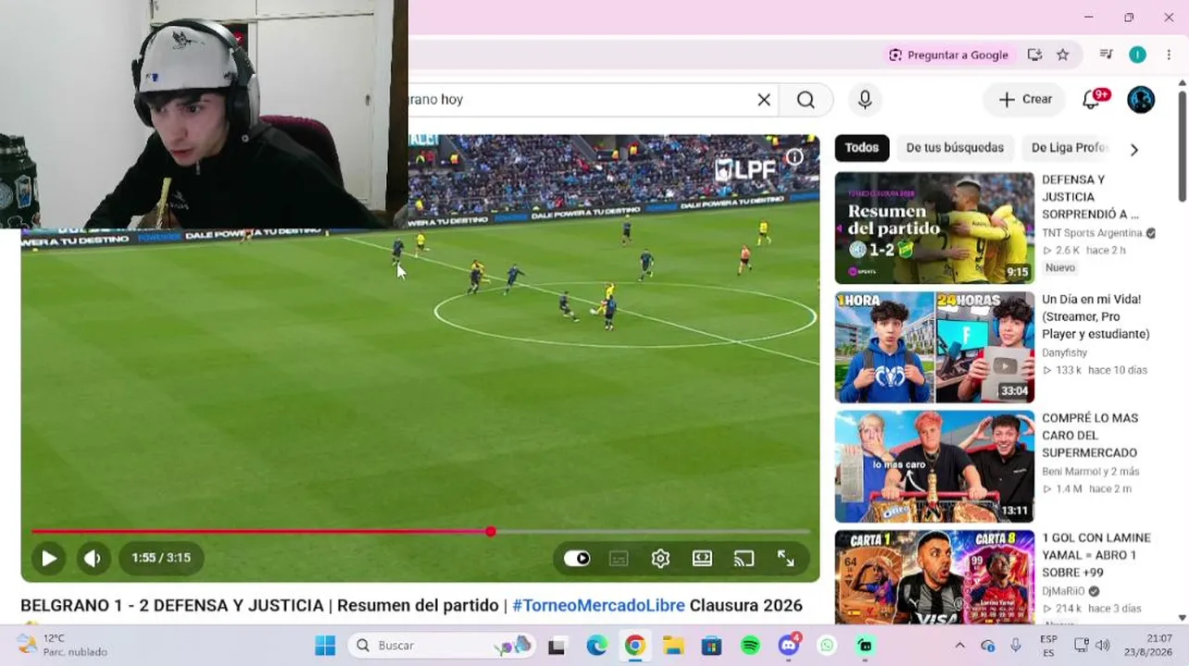This screenshot has height=666, width=1189.
Task: Show hidden system tray icons
Action: pyautogui.click(x=959, y=646)
